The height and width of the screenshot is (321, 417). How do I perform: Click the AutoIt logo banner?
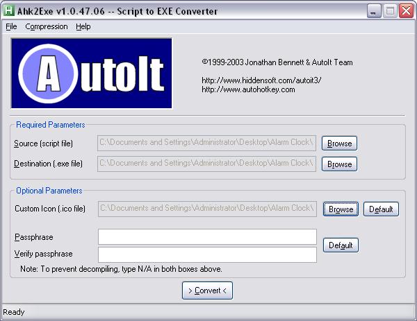(x=92, y=73)
